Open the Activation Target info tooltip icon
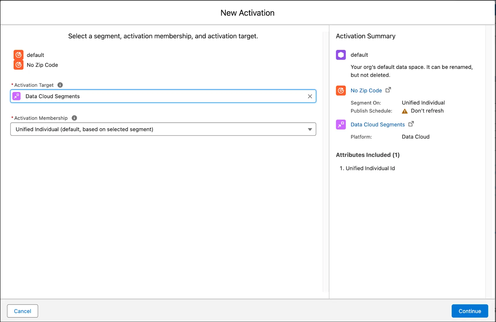Screen dimensions: 496x322 (60, 85)
